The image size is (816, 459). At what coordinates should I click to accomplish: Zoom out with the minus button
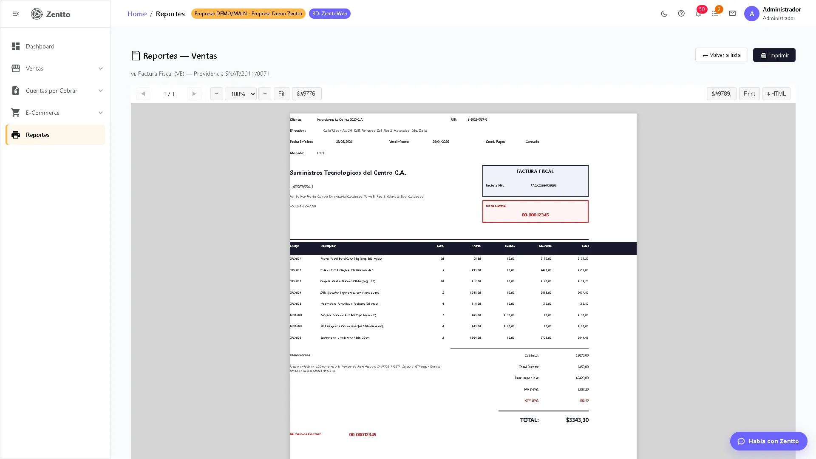(217, 94)
